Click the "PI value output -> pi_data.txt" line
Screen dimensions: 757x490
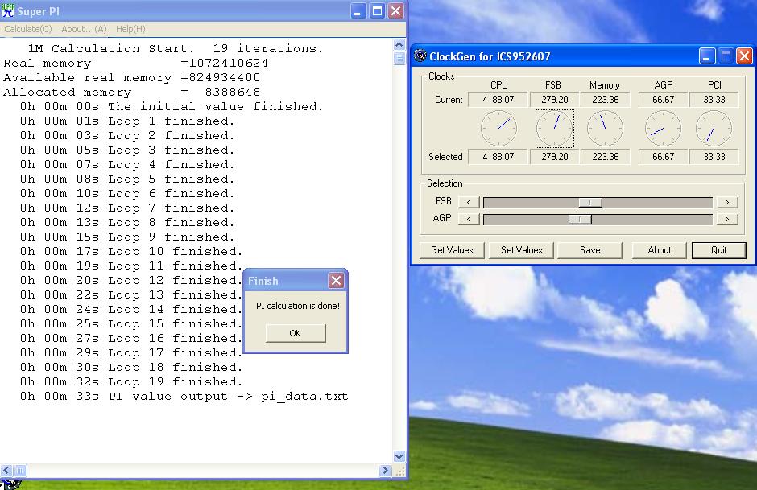tap(184, 397)
